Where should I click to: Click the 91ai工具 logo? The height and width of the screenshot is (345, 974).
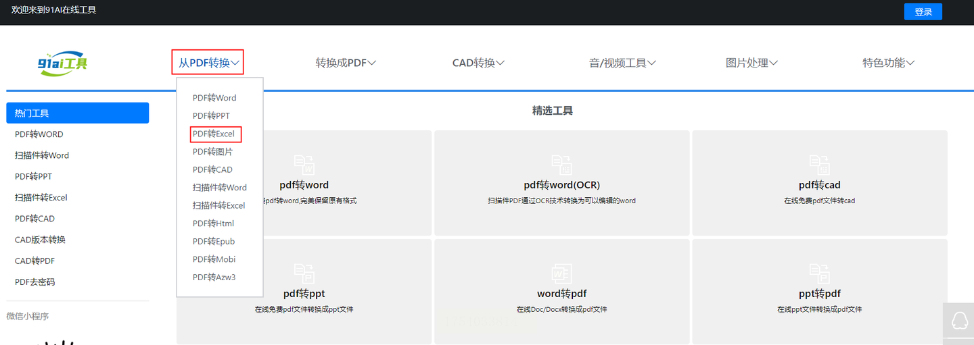(x=63, y=63)
